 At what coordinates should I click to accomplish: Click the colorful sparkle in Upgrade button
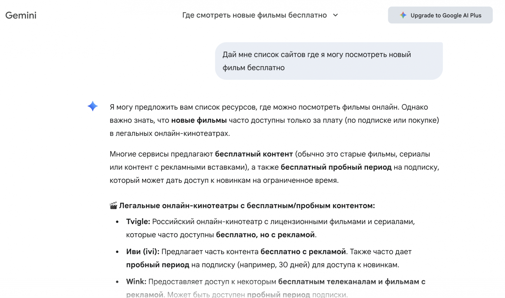click(403, 15)
